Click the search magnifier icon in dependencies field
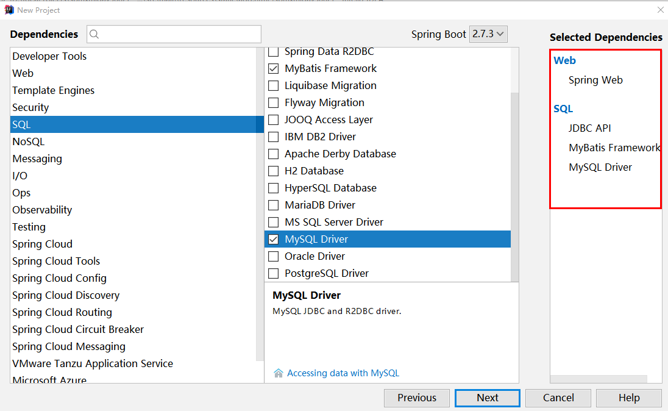 tap(94, 34)
